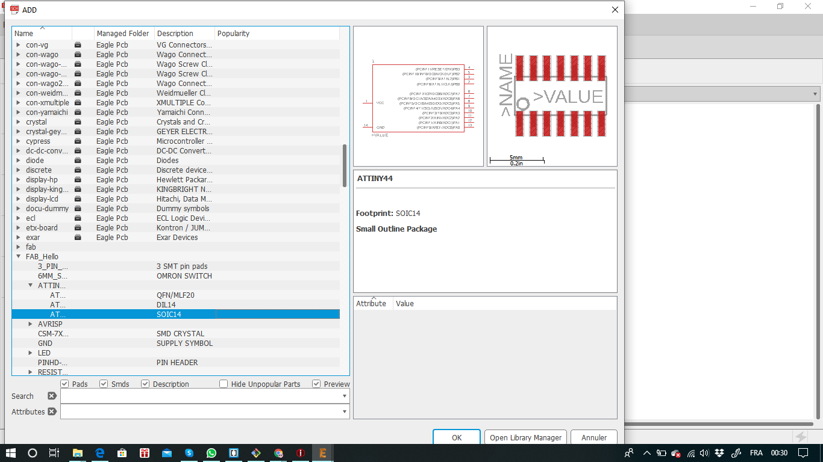
Task: Click the Description column header
Action: tap(184, 34)
